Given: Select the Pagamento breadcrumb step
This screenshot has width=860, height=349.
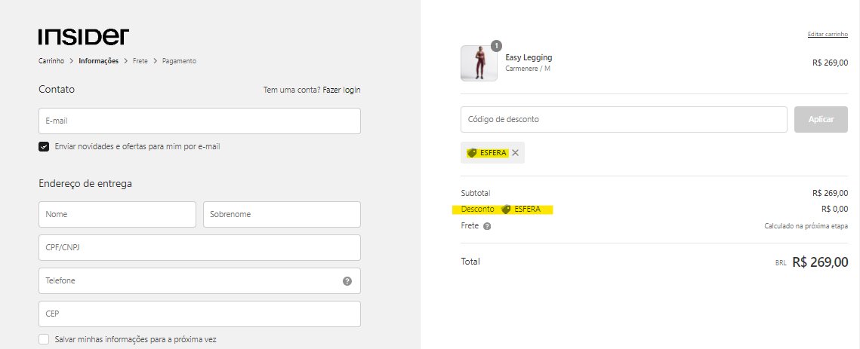Looking at the screenshot, I should (x=180, y=61).
